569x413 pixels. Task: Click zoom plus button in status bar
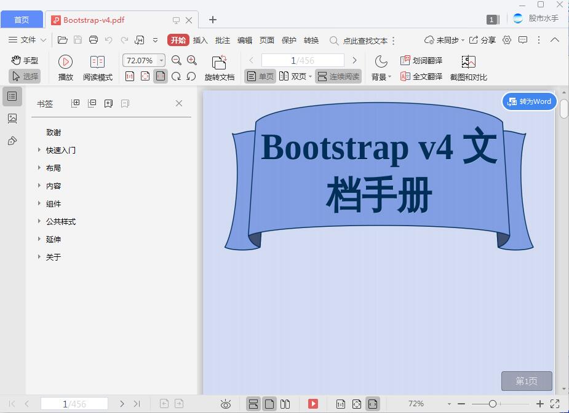point(540,404)
